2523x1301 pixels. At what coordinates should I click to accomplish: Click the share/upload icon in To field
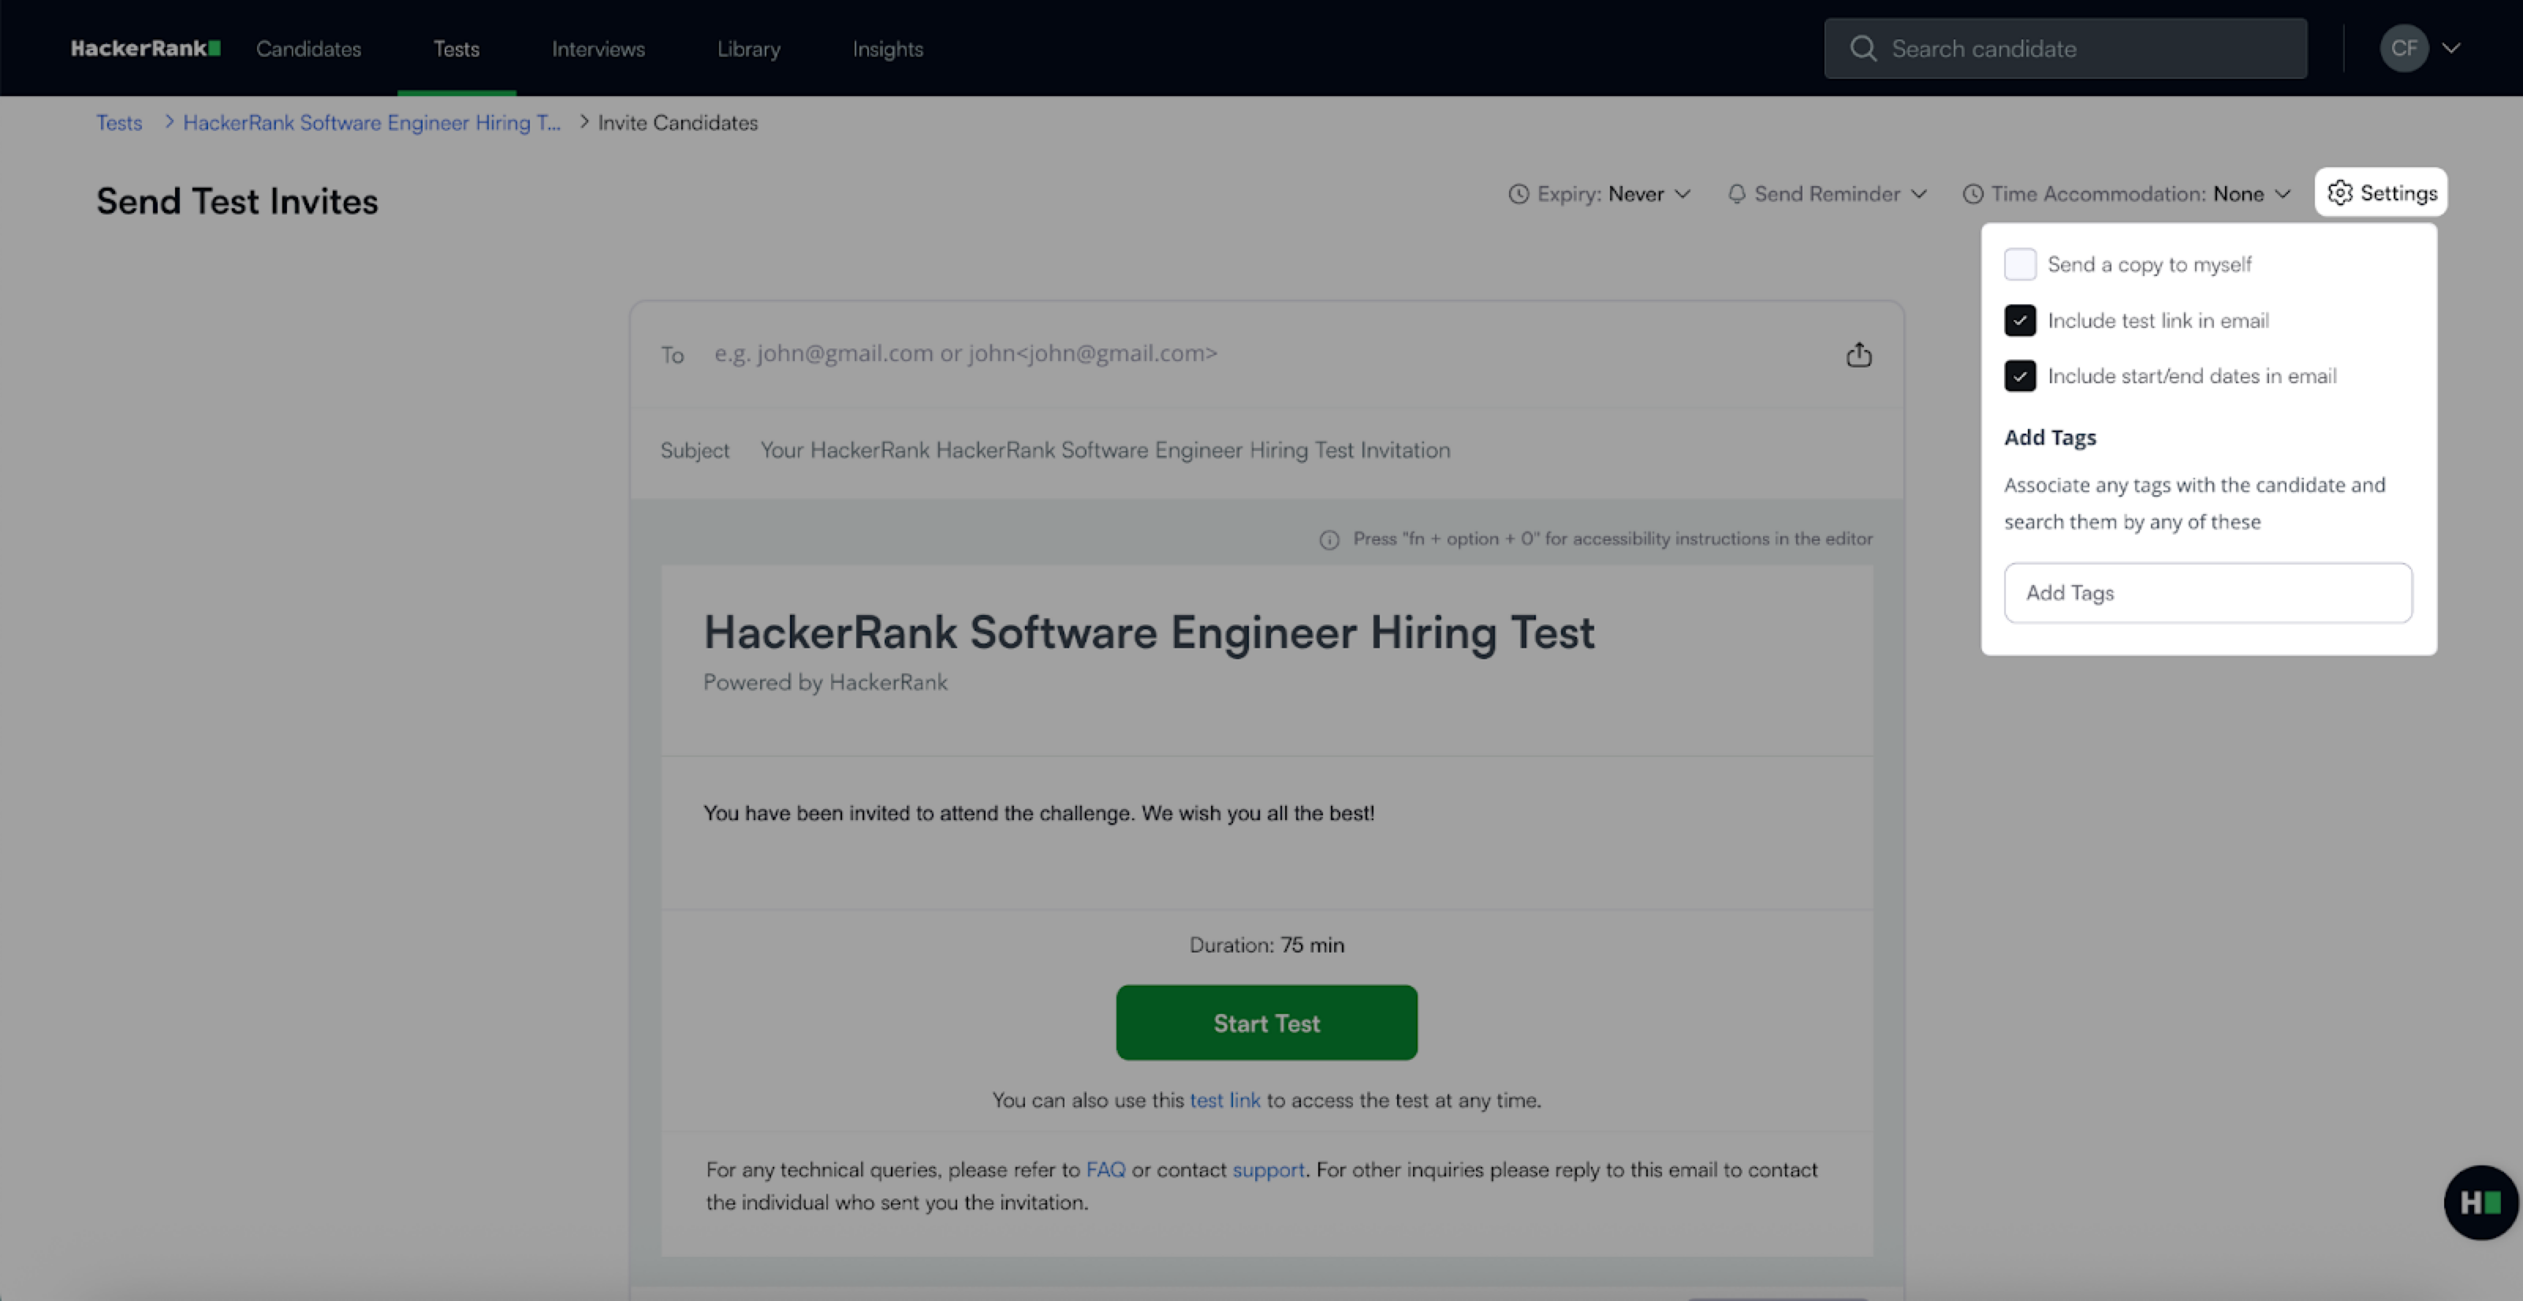1858,355
